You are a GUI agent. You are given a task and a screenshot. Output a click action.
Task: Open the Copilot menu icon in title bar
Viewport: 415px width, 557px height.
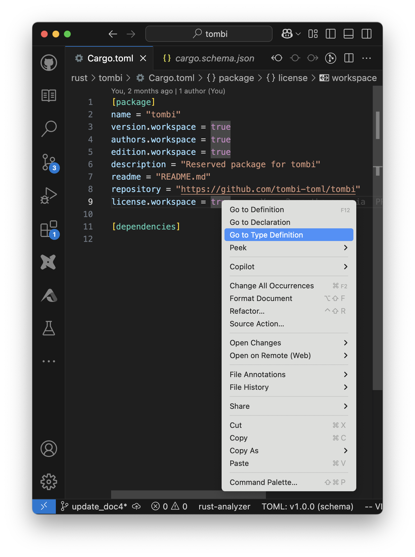[x=287, y=34]
